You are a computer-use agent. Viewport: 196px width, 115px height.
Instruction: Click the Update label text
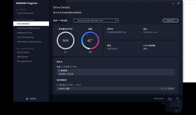[33, 98]
